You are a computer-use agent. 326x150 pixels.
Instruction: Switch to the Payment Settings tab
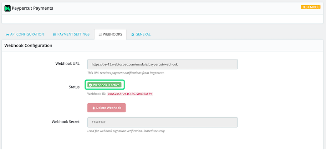[x=71, y=34]
